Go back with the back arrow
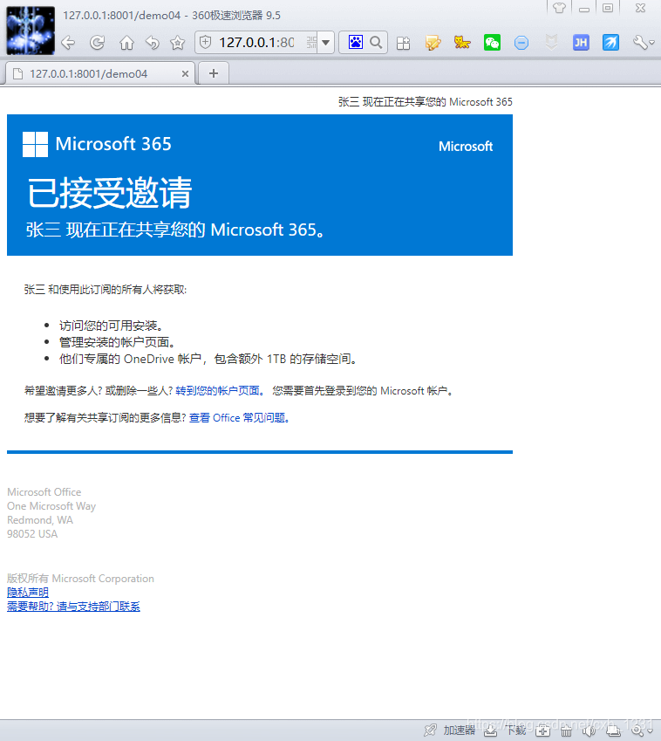The height and width of the screenshot is (741, 661). [68, 43]
